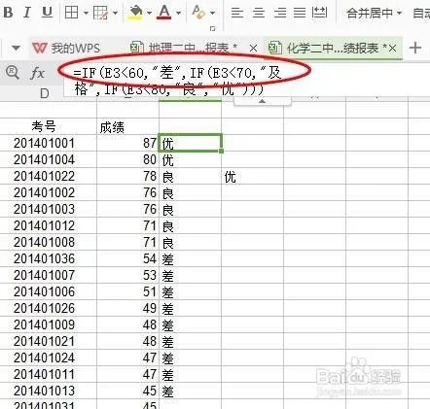Align text right
This screenshot has height=409, width=430.
coord(280,13)
